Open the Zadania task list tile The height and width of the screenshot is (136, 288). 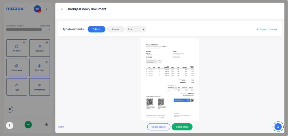(40, 48)
